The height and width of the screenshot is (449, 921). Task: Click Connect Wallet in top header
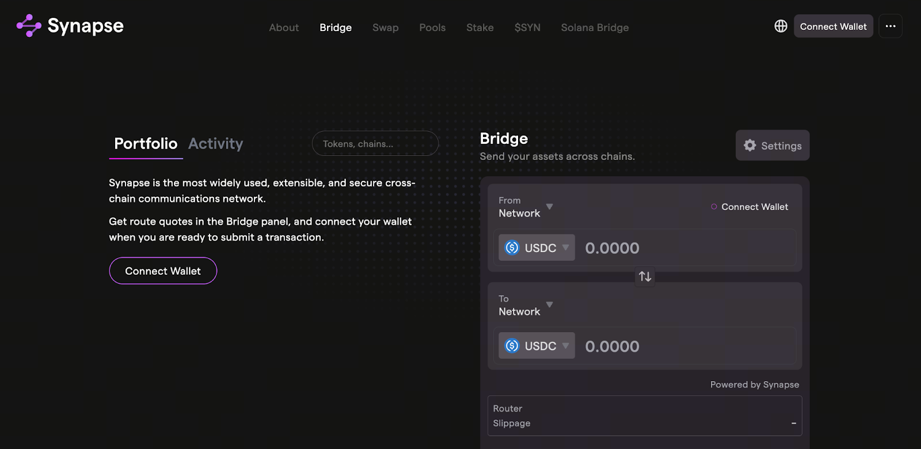(x=833, y=26)
